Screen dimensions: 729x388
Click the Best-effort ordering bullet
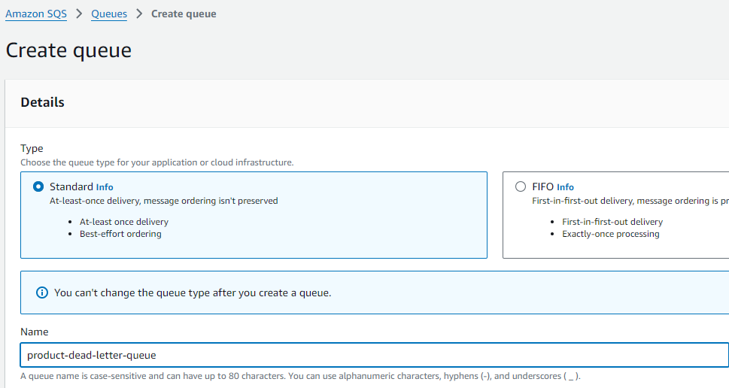[x=120, y=234]
